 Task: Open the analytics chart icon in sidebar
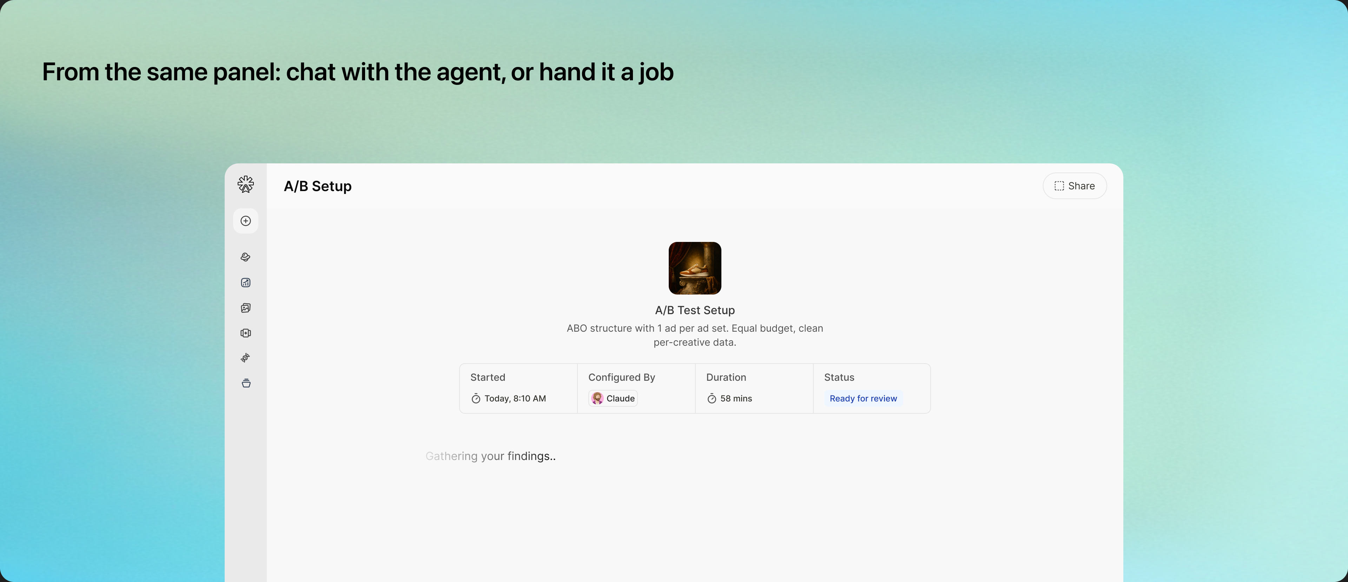pyautogui.click(x=245, y=283)
